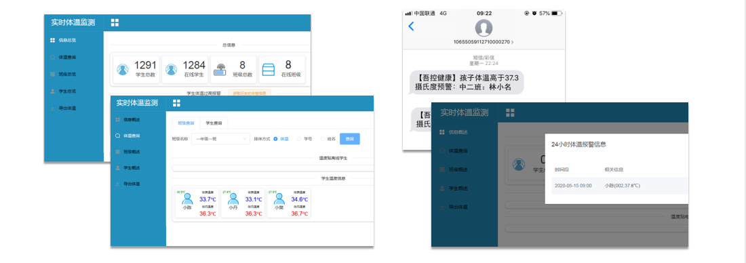Tap the back arrow in the SMS screen
746x263 pixels.
point(411,26)
